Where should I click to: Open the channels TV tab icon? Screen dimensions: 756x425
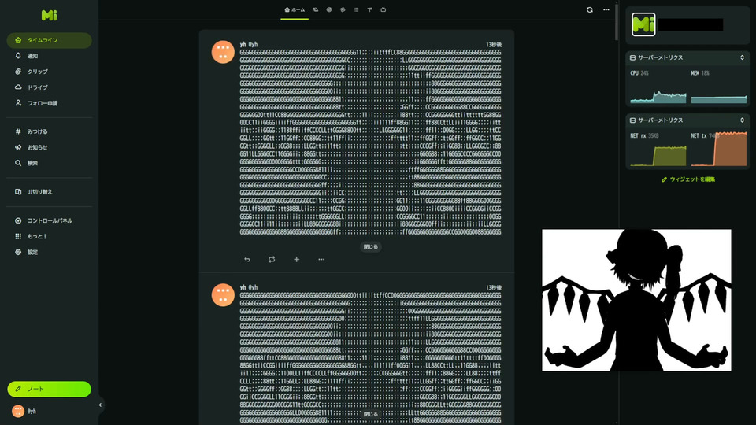[384, 9]
